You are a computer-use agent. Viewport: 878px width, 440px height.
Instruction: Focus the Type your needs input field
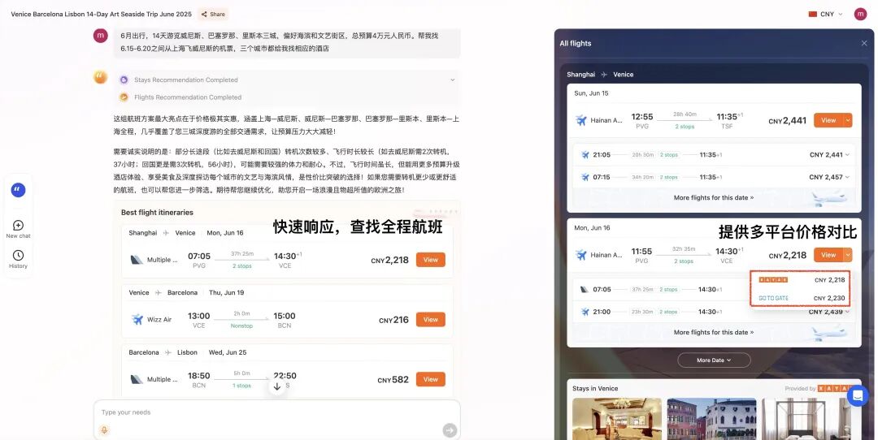[277, 412]
